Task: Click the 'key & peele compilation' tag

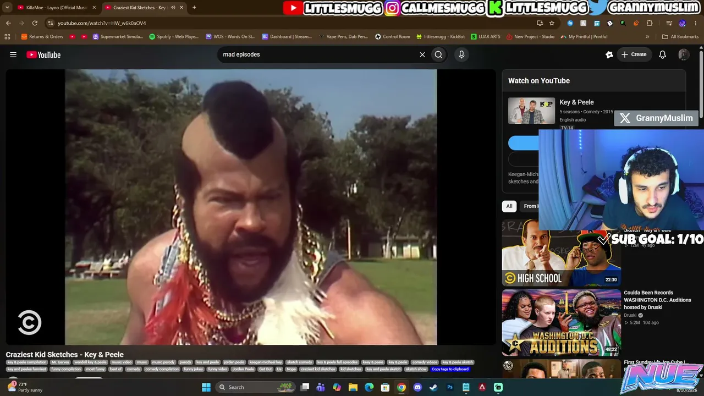Action: (x=27, y=362)
